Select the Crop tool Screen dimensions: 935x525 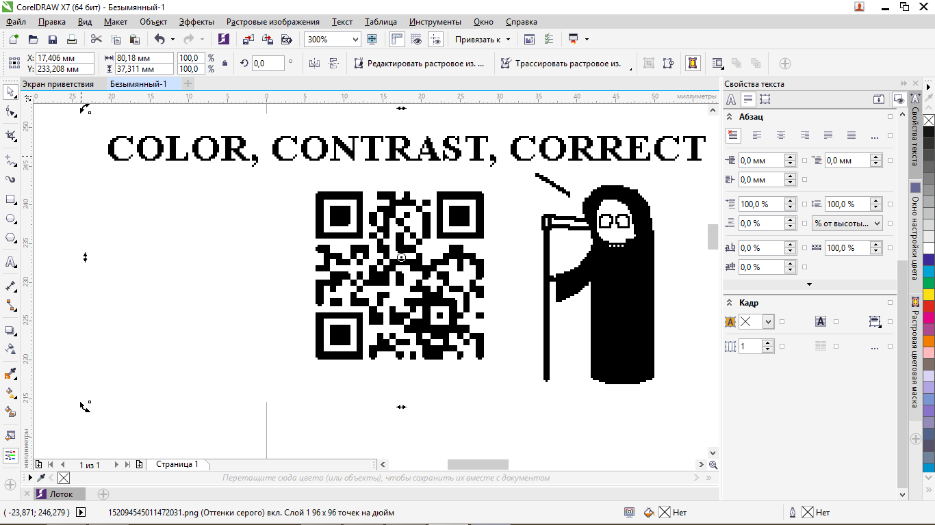tap(10, 135)
